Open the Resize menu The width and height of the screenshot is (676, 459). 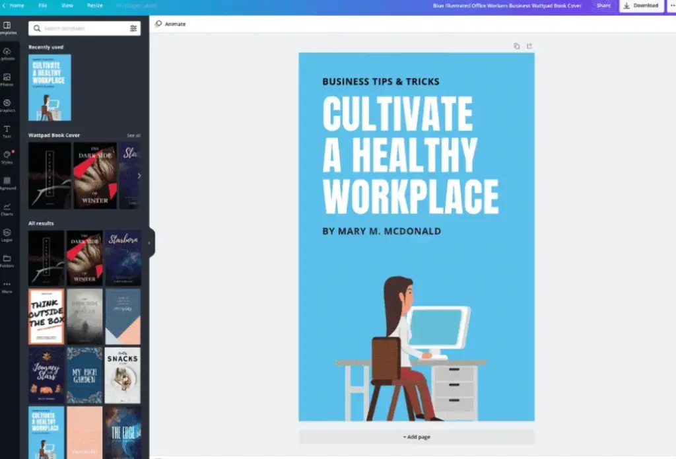95,5
